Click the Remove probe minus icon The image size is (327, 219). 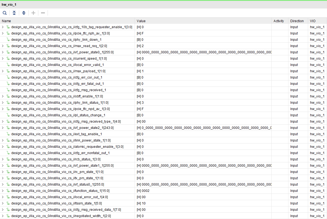tap(43, 13)
